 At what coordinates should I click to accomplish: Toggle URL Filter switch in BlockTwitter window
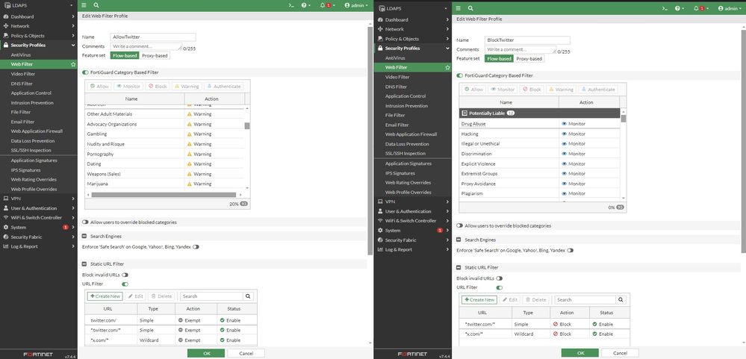click(x=499, y=287)
